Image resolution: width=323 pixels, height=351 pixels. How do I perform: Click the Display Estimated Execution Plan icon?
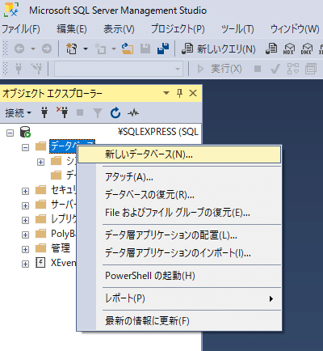pyautogui.click(x=293, y=69)
